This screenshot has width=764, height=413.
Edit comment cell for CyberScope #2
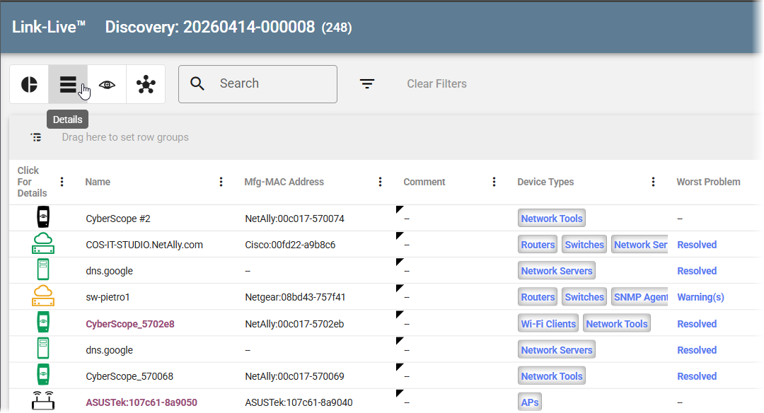[x=452, y=219]
